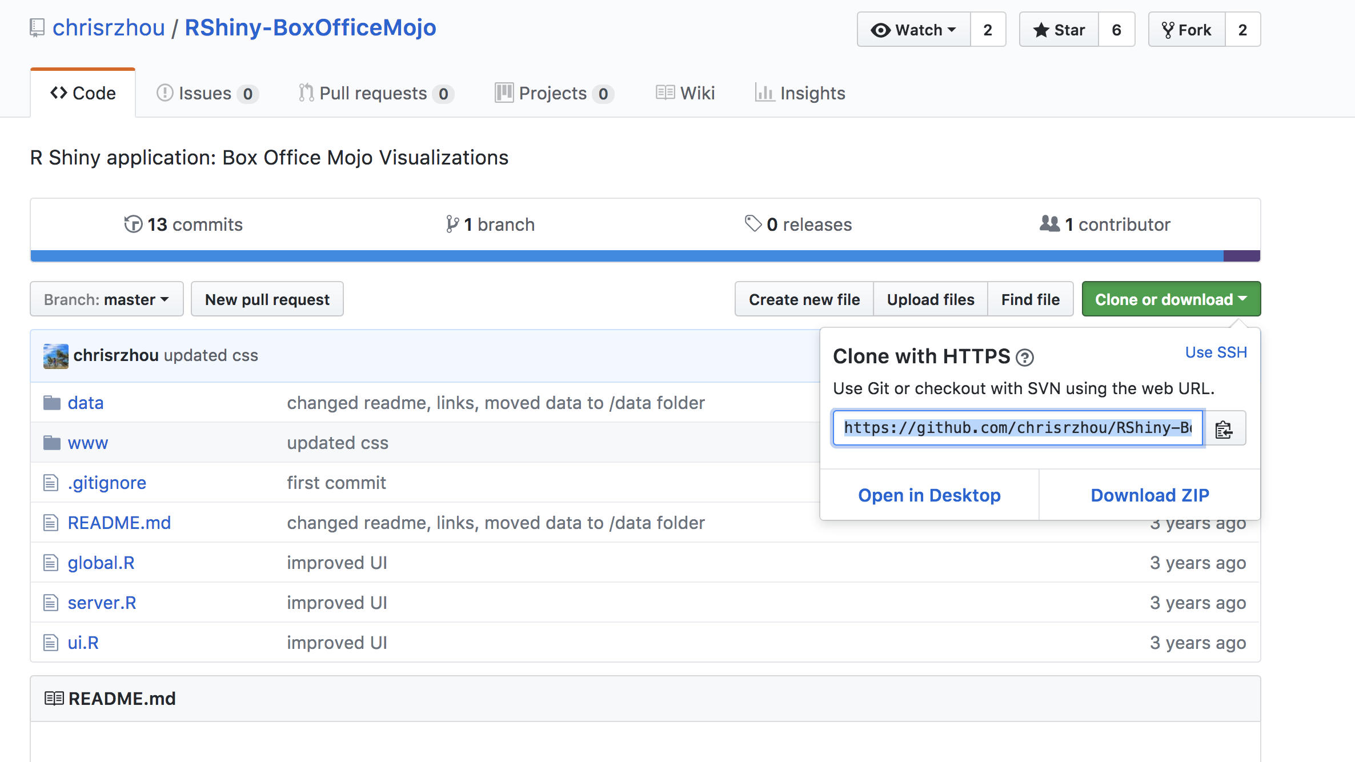This screenshot has height=762, width=1355.
Task: Open the Pull requests tab
Action: coord(374,93)
